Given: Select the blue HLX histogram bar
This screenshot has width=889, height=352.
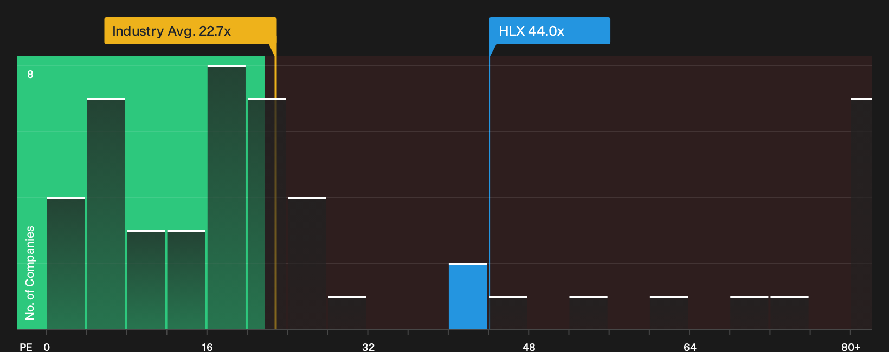Looking at the screenshot, I should point(468,296).
